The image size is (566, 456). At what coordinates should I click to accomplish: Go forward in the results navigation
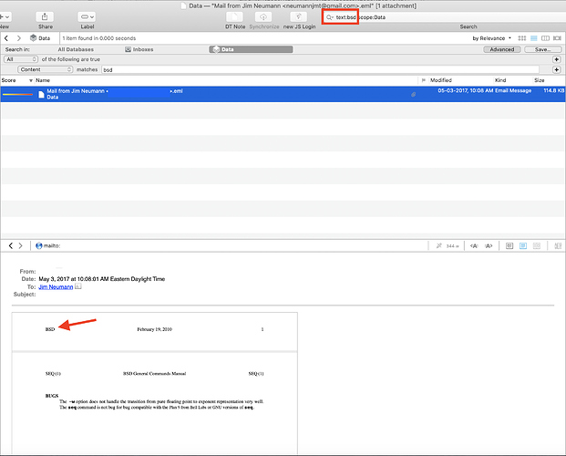point(19,38)
